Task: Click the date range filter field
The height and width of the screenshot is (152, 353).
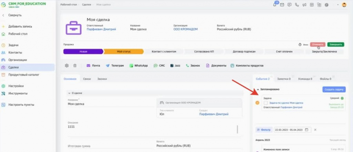Action: pos(292,130)
